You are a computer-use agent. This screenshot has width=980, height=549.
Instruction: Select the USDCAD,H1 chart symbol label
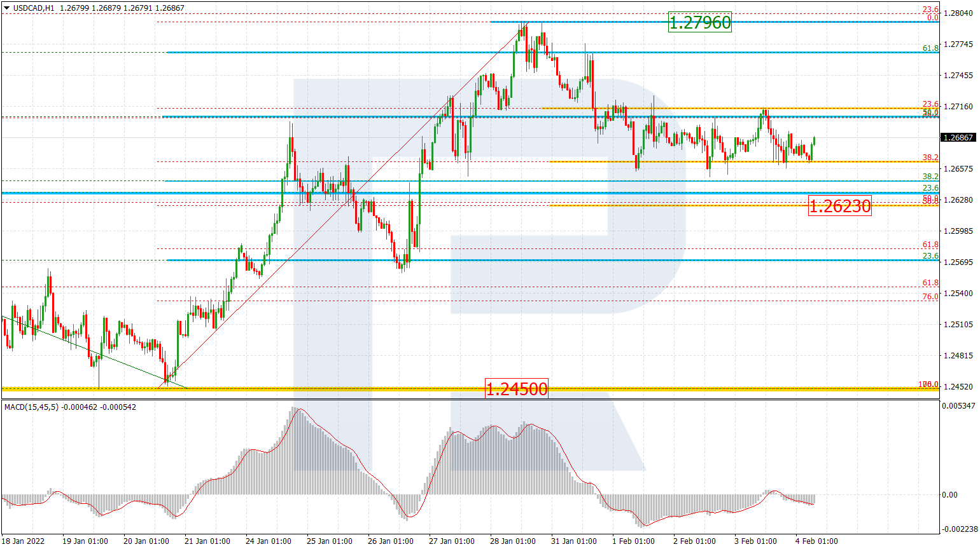tap(34, 8)
